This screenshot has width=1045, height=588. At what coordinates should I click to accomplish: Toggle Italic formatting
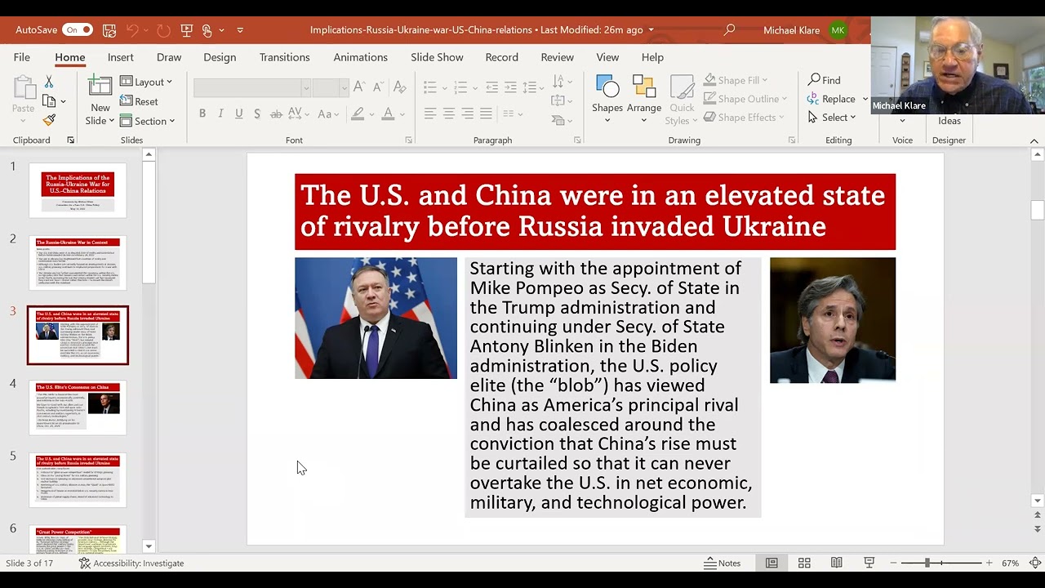(x=220, y=114)
